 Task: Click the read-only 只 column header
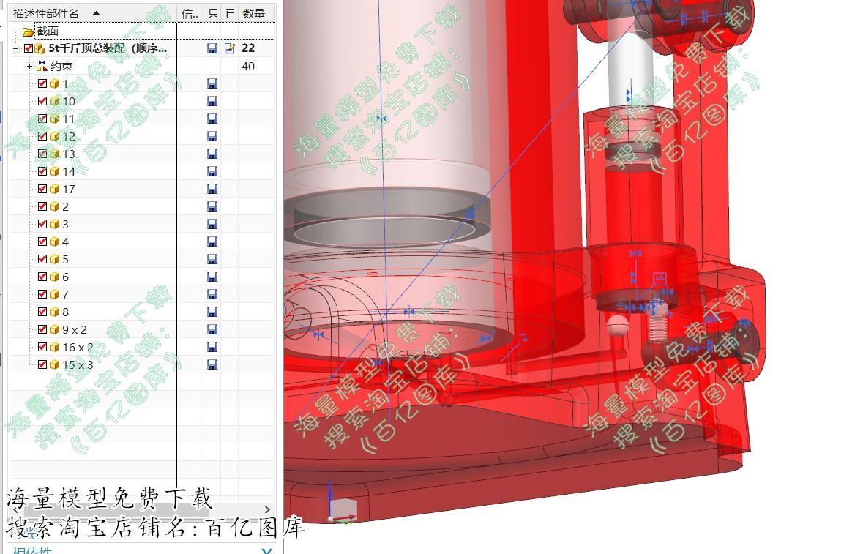pos(212,14)
